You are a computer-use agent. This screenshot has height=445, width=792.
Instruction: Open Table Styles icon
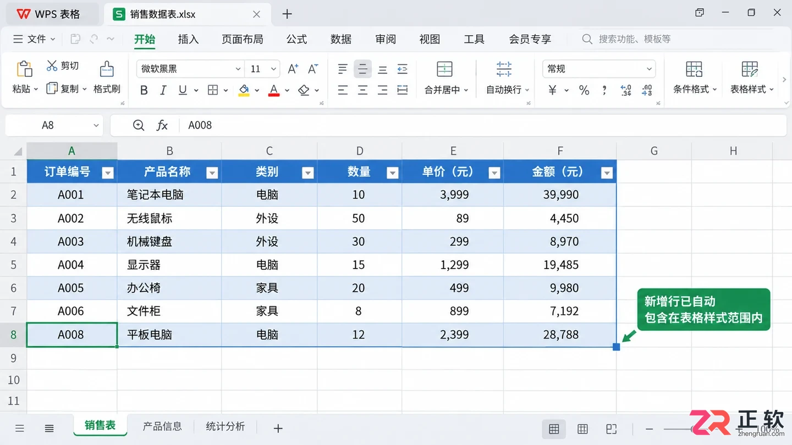point(750,69)
